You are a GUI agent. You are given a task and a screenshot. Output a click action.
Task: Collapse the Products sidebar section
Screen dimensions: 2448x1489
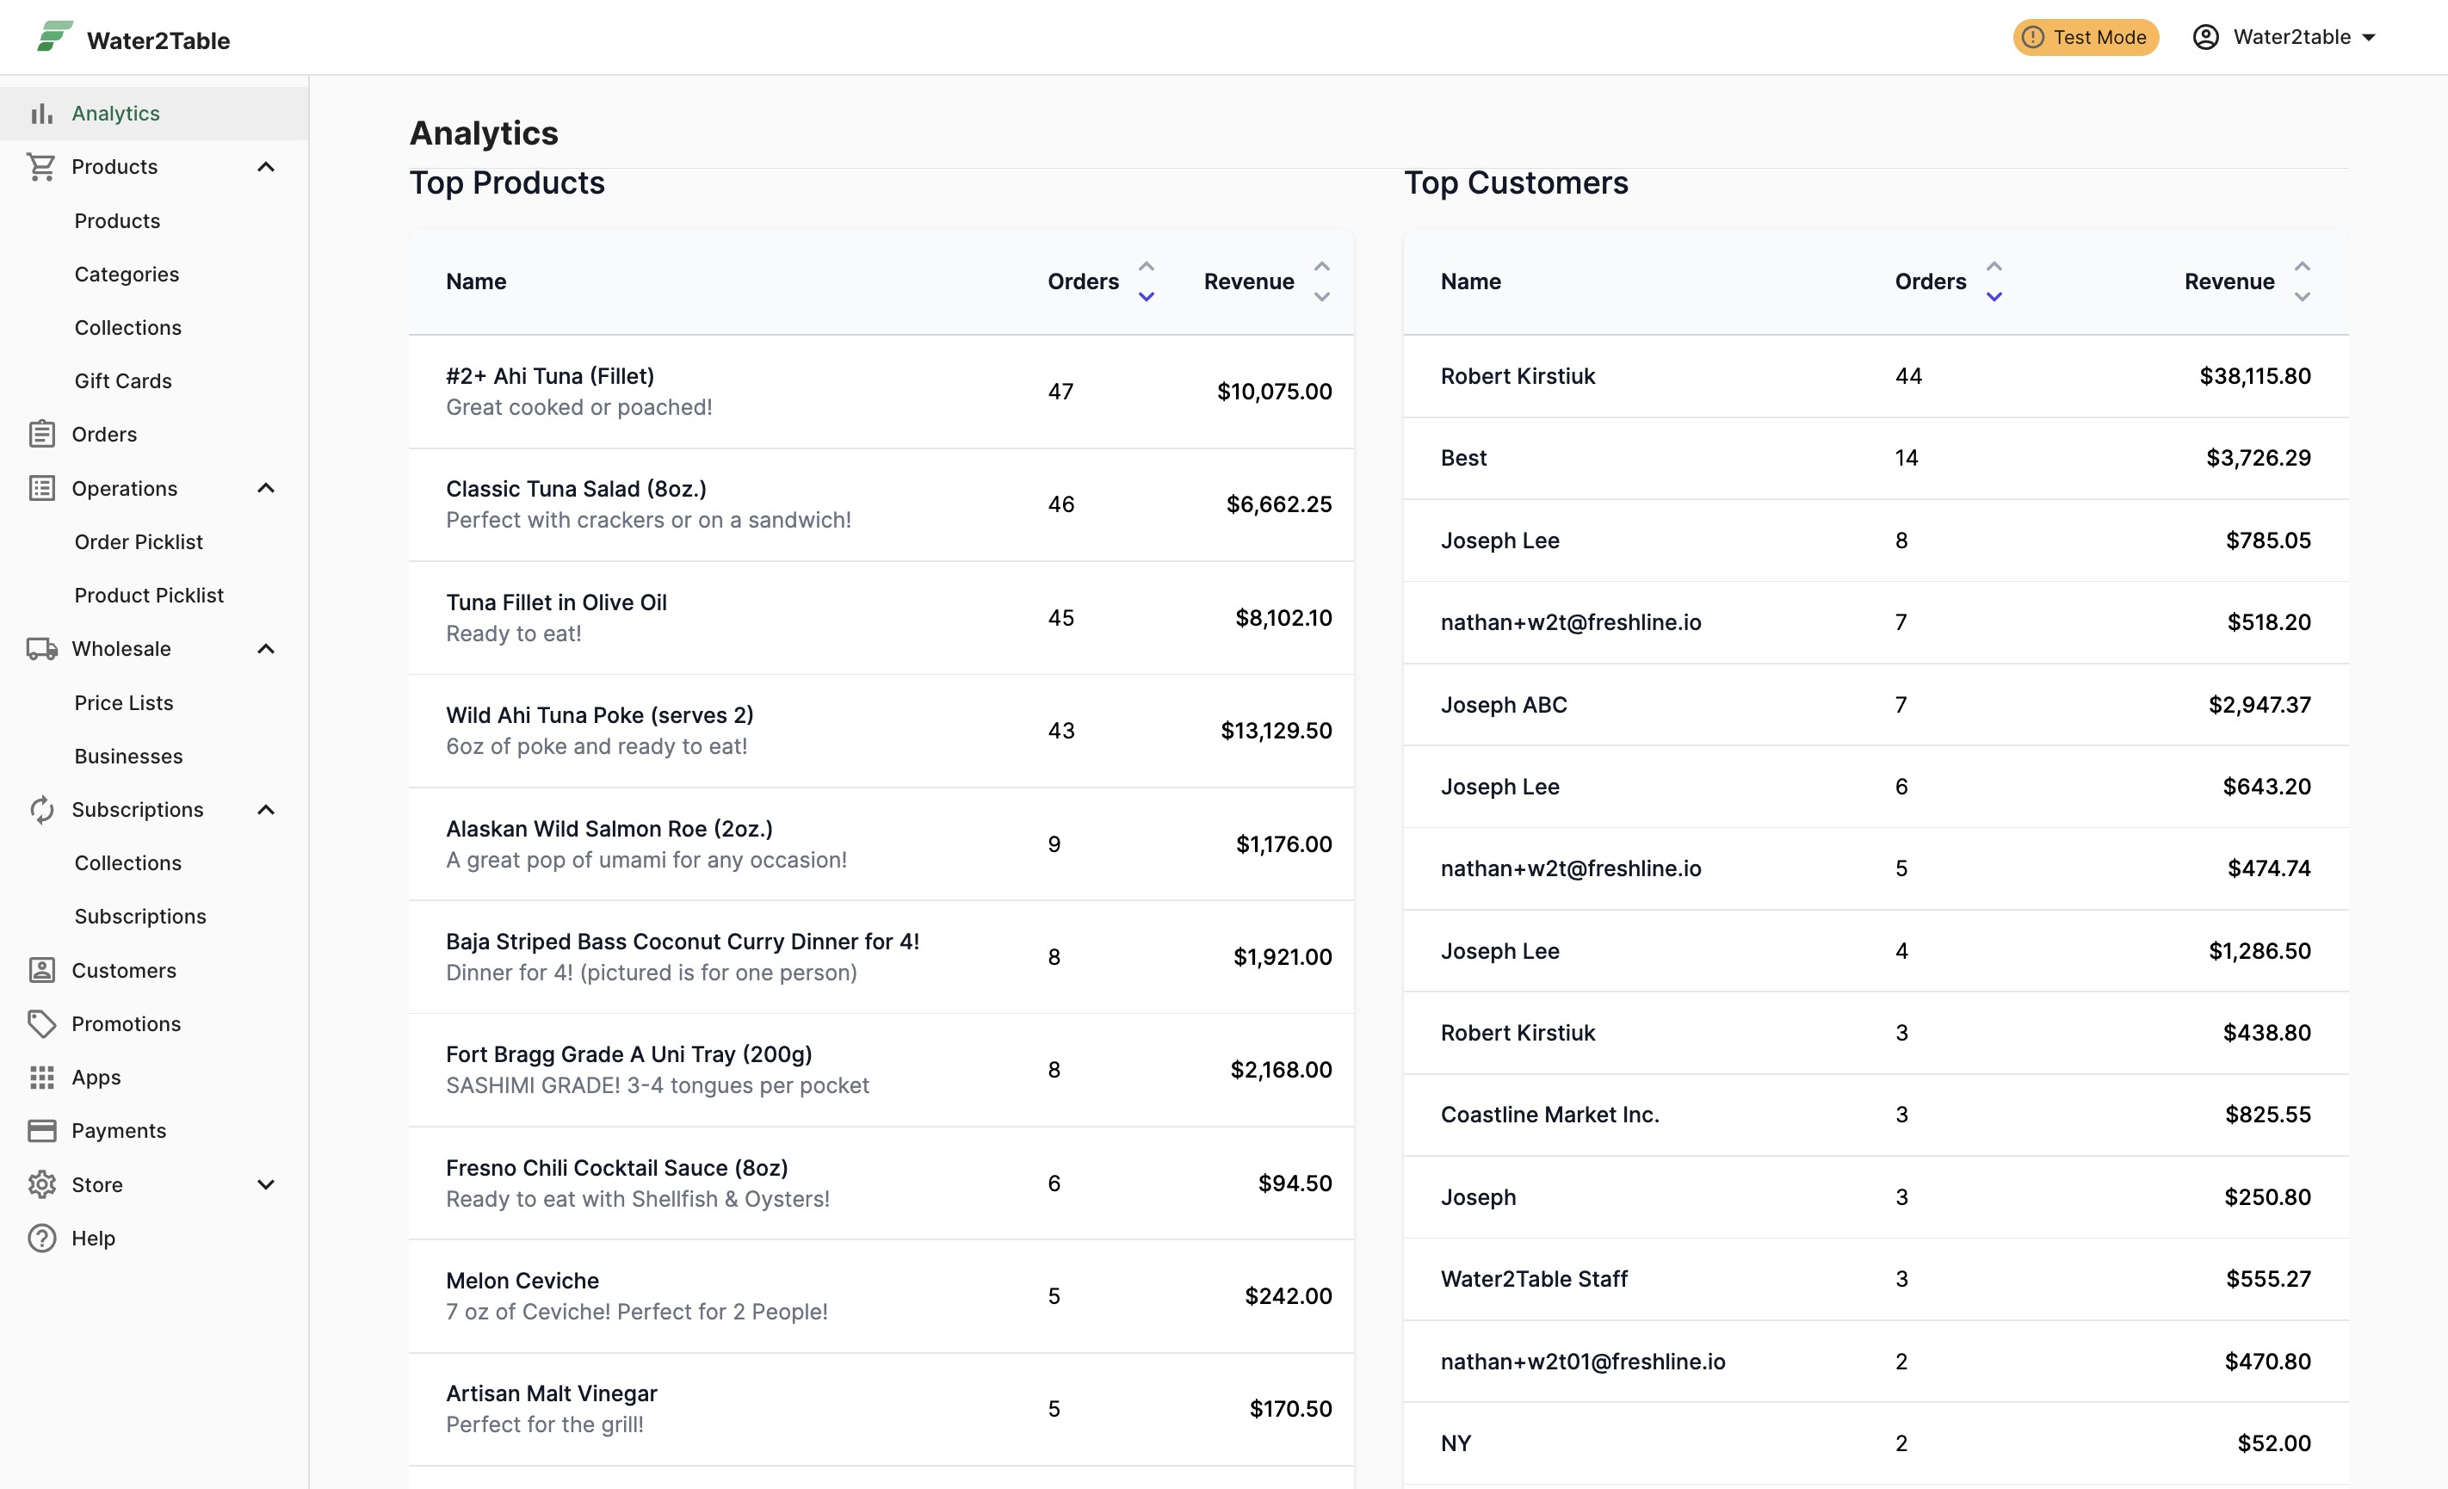coord(265,167)
